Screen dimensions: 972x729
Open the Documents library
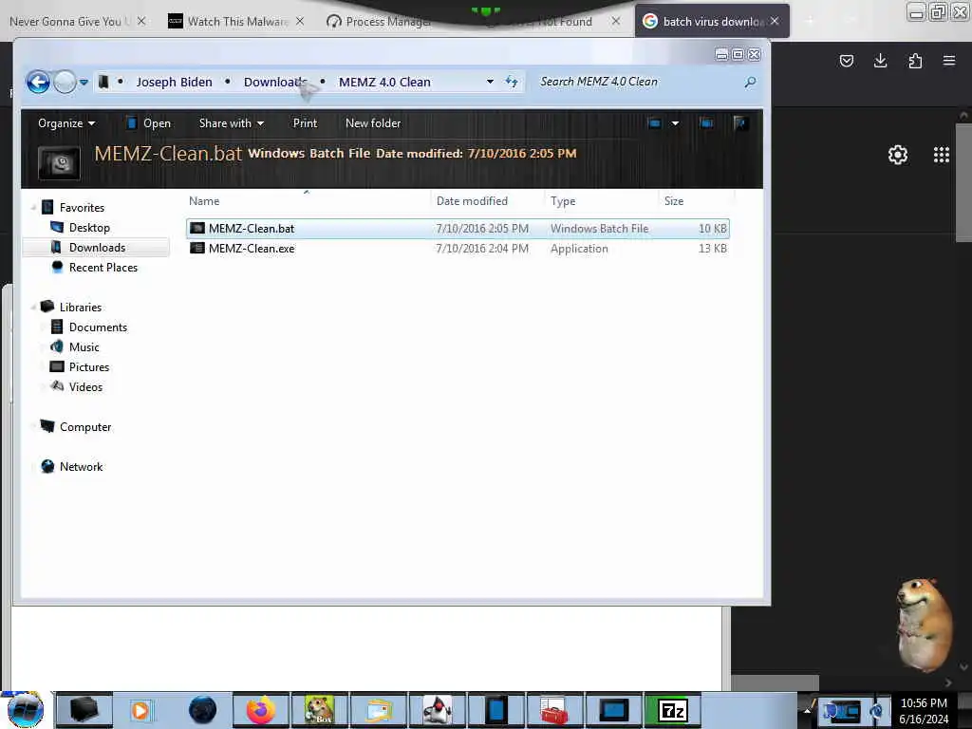(98, 327)
